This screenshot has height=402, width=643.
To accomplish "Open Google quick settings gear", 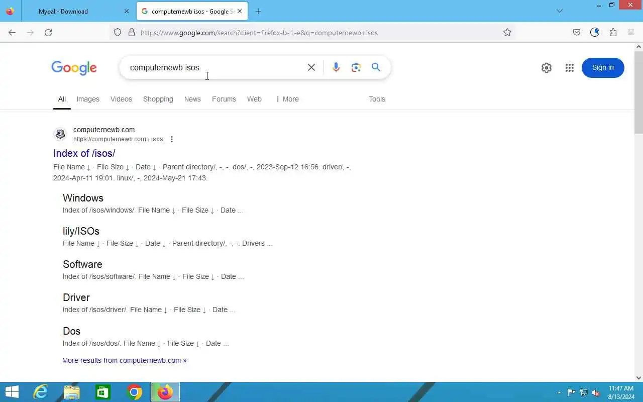I will tap(547, 68).
